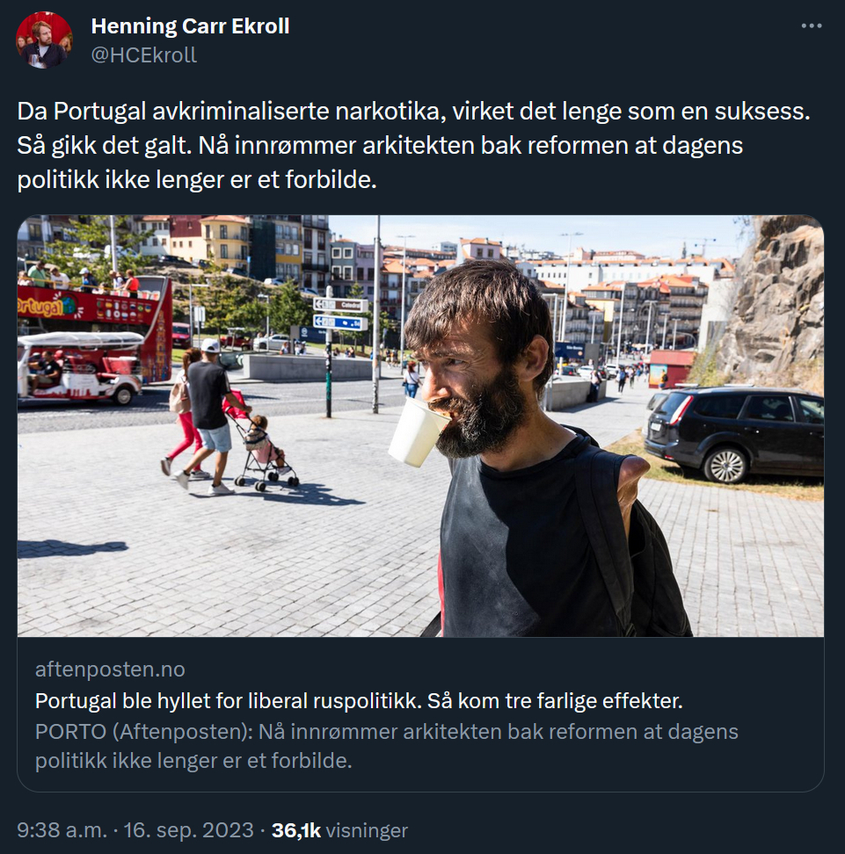
Task: Click Henning Carr Ekroll's profile avatar
Action: [44, 40]
